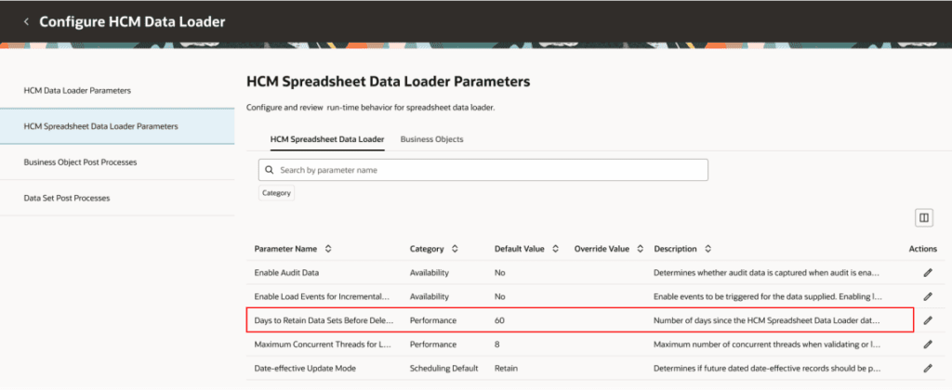Edit Maximum Concurrent Threads parameter
This screenshot has width=952, height=390.
point(927,344)
